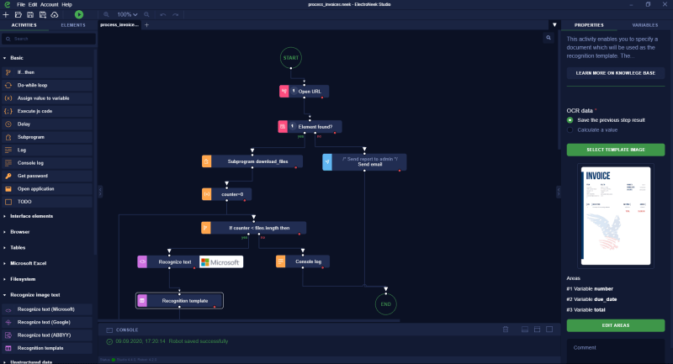The height and width of the screenshot is (364, 673).
Task: Clear console with the trash icon
Action: tap(505, 330)
